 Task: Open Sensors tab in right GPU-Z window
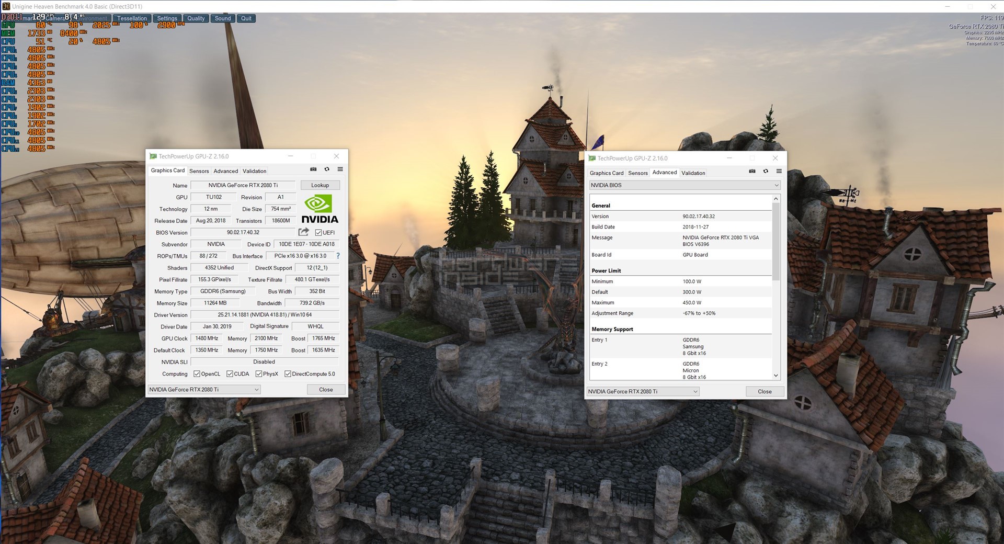[638, 173]
